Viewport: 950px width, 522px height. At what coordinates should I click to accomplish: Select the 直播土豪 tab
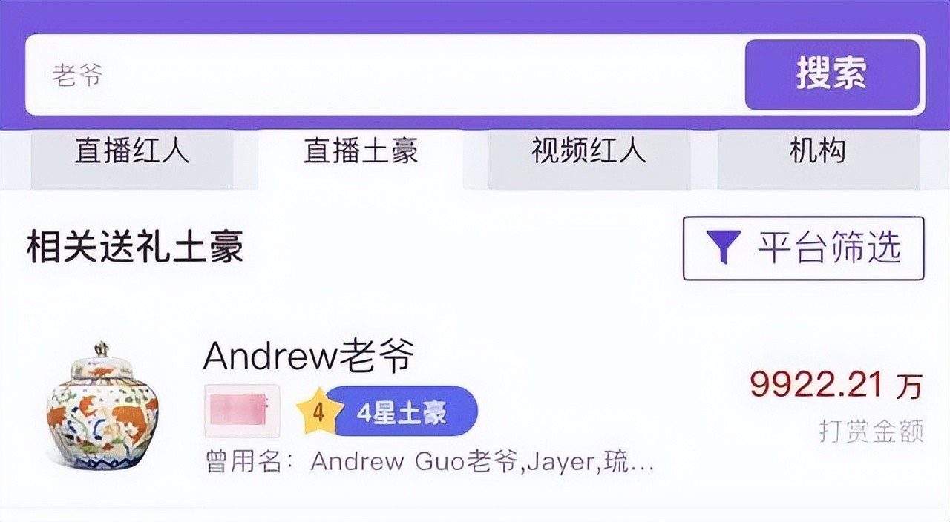tap(361, 153)
